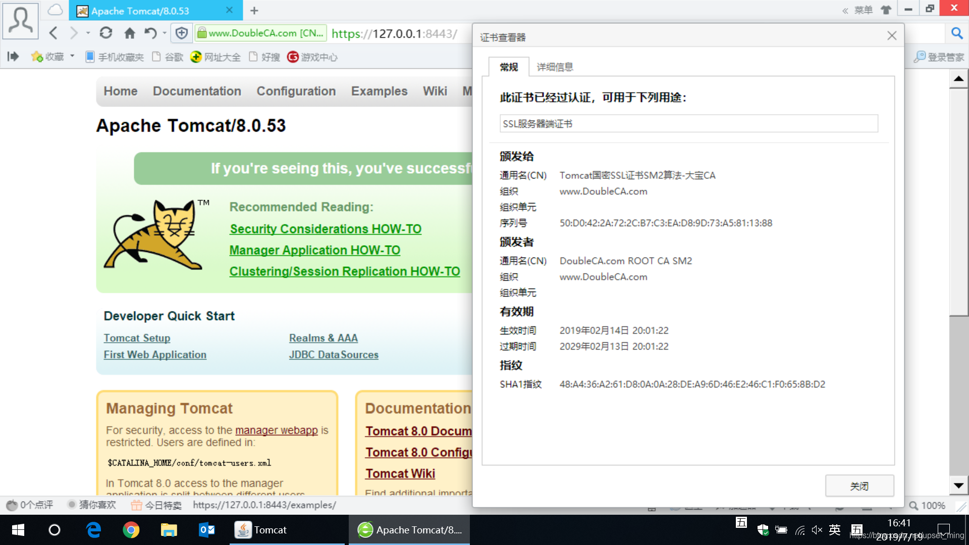Viewport: 969px width, 545px height.
Task: Open Outlook from taskbar
Action: [207, 530]
